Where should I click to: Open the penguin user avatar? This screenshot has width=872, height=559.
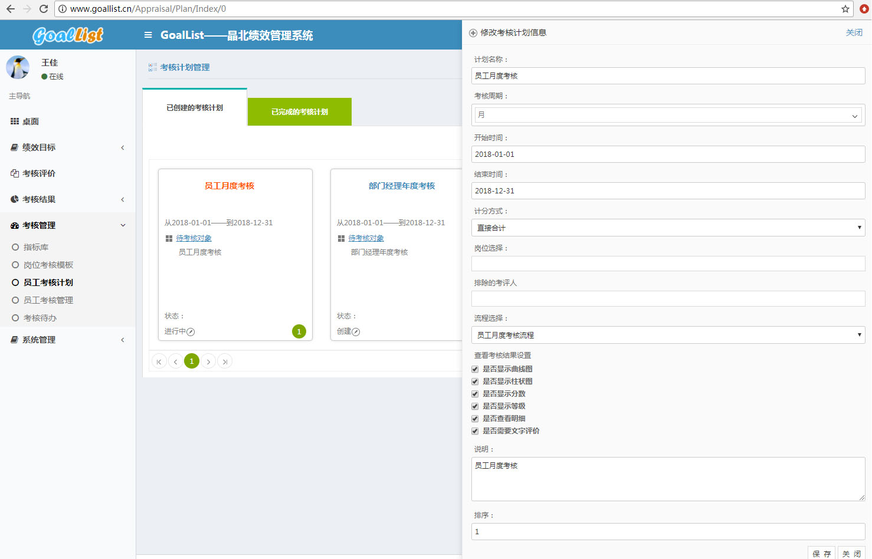[18, 68]
